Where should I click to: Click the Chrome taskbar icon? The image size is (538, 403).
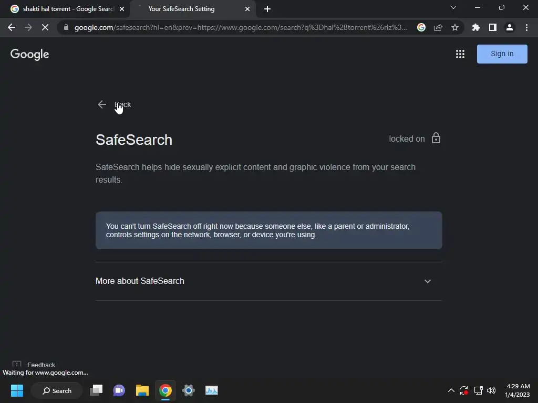(165, 390)
